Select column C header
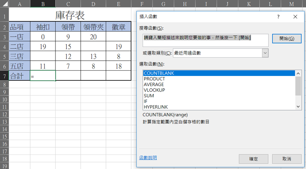This screenshot has width=306, height=169. click(68, 4)
